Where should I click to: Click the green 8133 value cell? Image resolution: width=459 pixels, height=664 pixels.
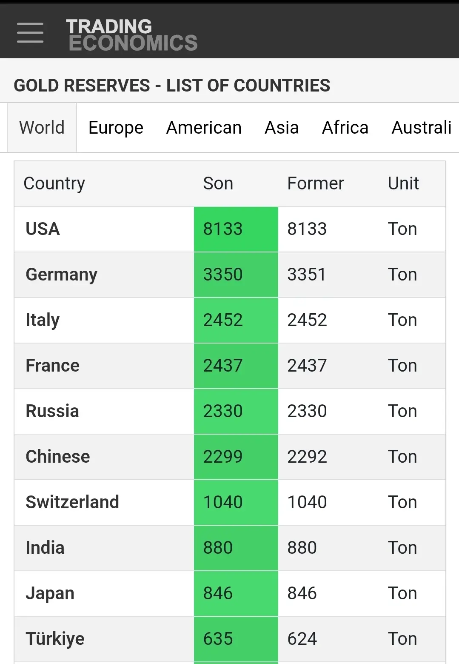[236, 229]
